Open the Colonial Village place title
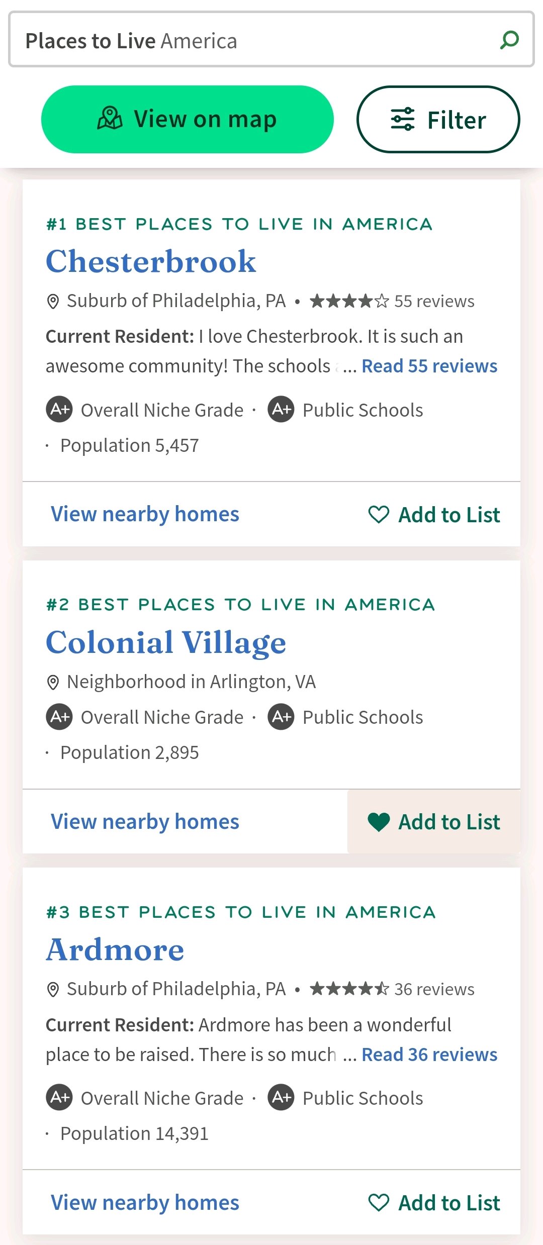The image size is (543, 1245). coord(166,643)
